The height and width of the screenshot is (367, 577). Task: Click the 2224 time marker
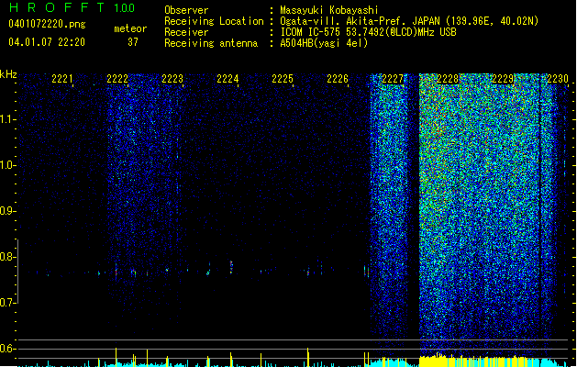(227, 79)
